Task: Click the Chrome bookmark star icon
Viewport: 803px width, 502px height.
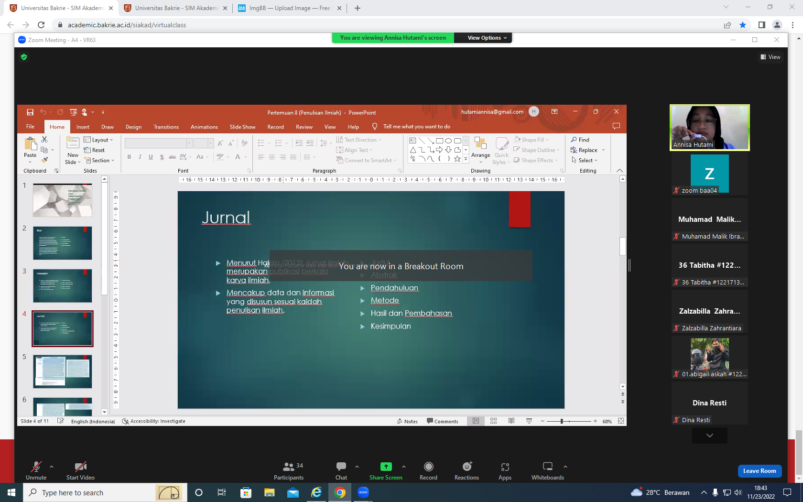Action: pyautogui.click(x=743, y=25)
